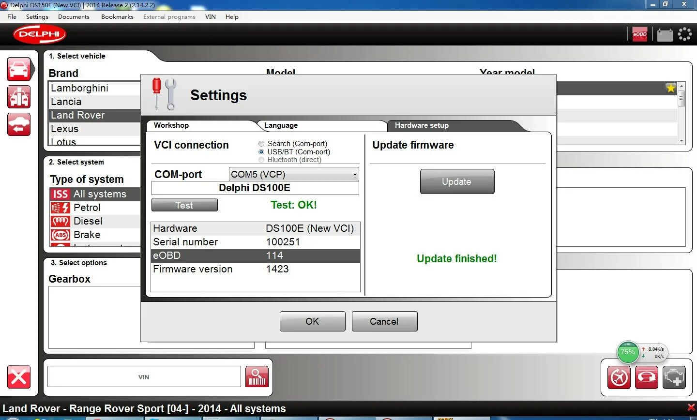Click the VIN barcode search icon
Image resolution: width=697 pixels, height=420 pixels.
[x=257, y=377]
